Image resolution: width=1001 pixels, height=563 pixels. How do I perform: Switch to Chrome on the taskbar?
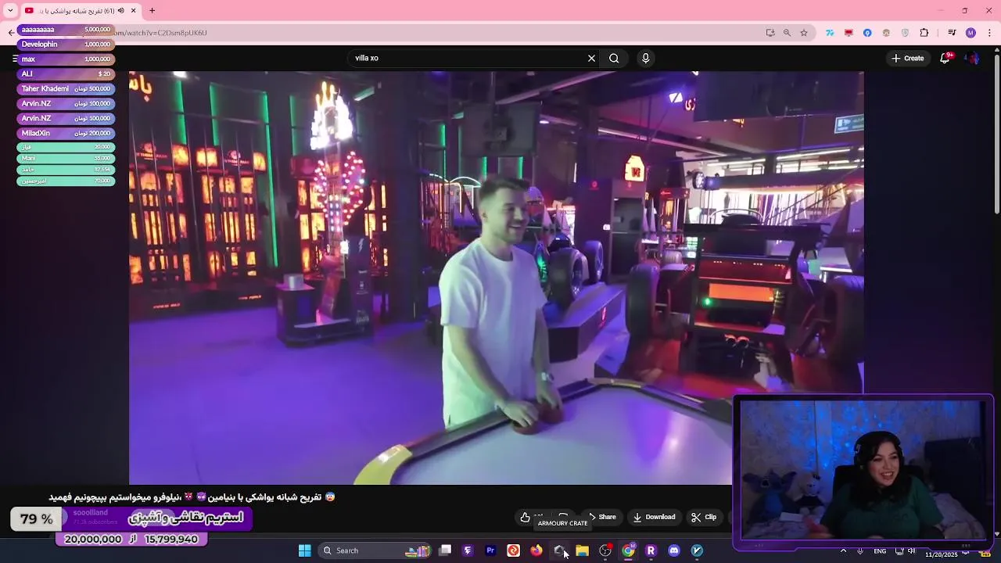628,550
